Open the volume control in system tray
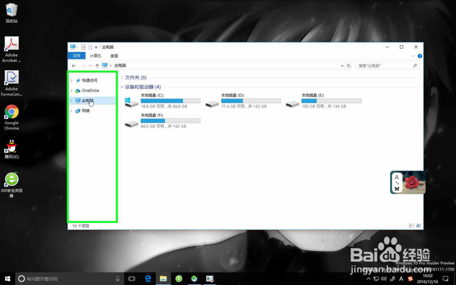456x285 pixels. [383, 279]
